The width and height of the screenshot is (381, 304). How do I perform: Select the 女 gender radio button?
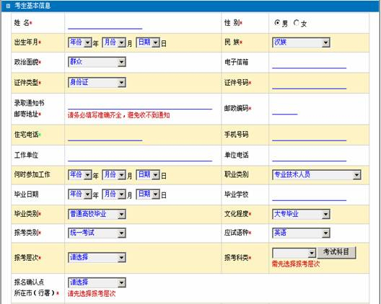[296, 23]
